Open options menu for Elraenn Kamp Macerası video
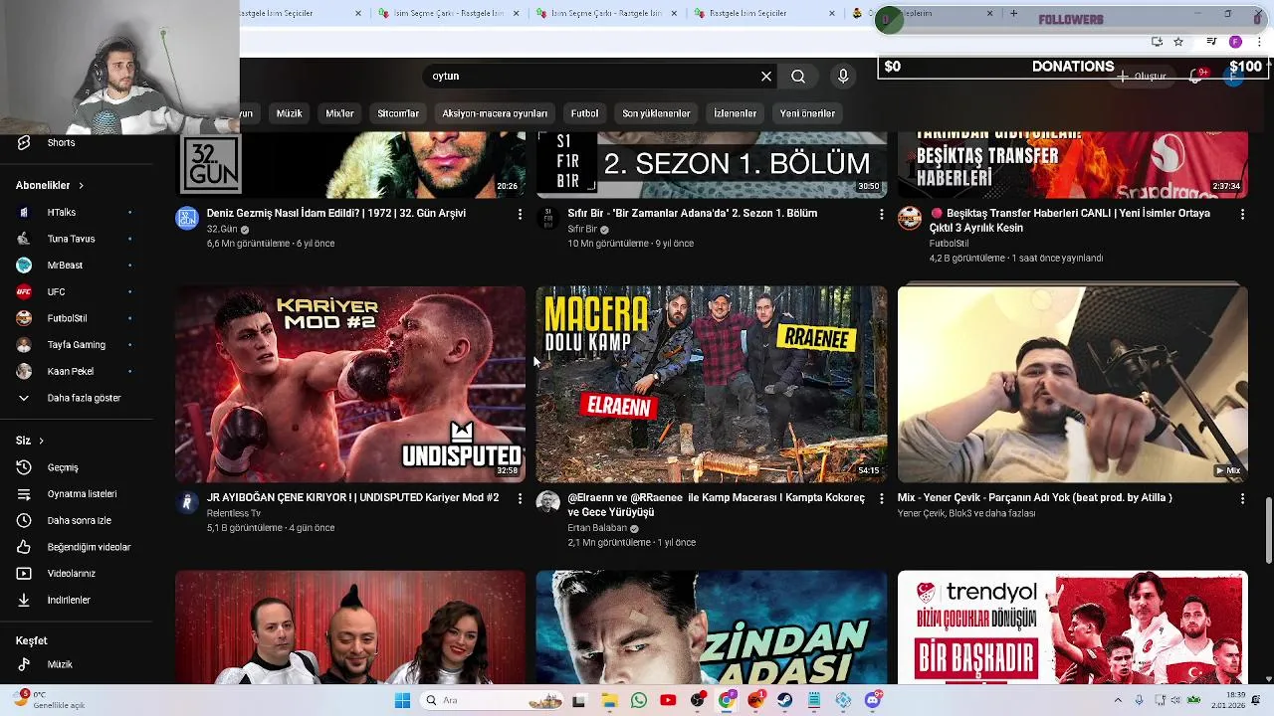This screenshot has height=716, width=1274. [x=881, y=498]
